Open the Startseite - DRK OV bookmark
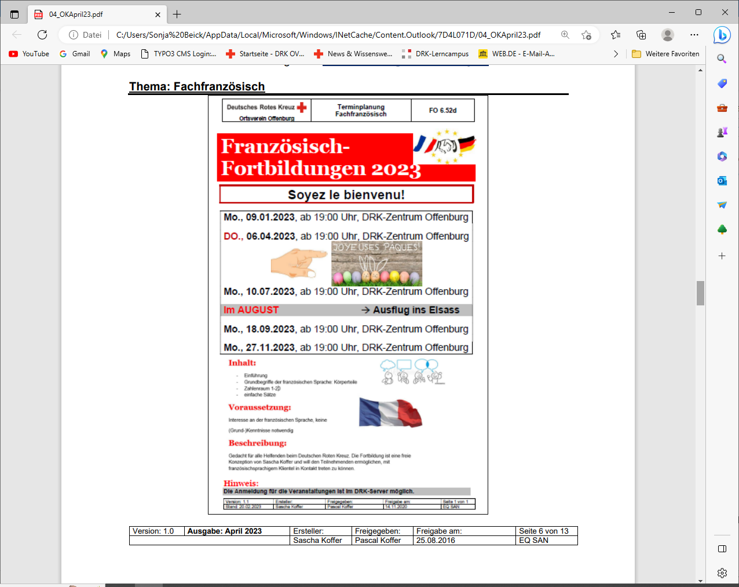Image resolution: width=739 pixels, height=587 pixels. (x=265, y=54)
